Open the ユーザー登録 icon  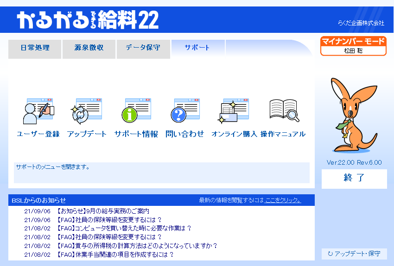click(x=38, y=111)
